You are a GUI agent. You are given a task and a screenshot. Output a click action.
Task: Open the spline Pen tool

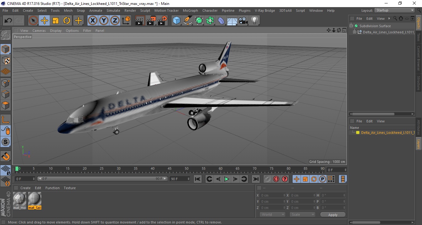point(188,21)
